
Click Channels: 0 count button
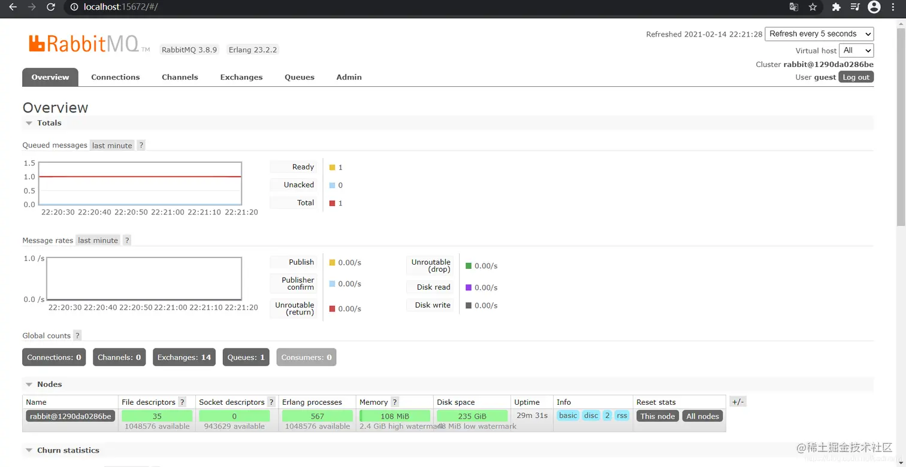pyautogui.click(x=119, y=357)
